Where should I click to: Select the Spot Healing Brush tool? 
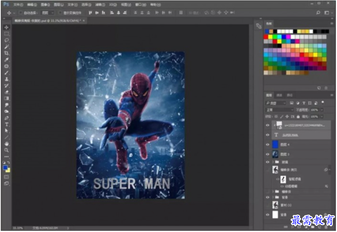coord(6,66)
